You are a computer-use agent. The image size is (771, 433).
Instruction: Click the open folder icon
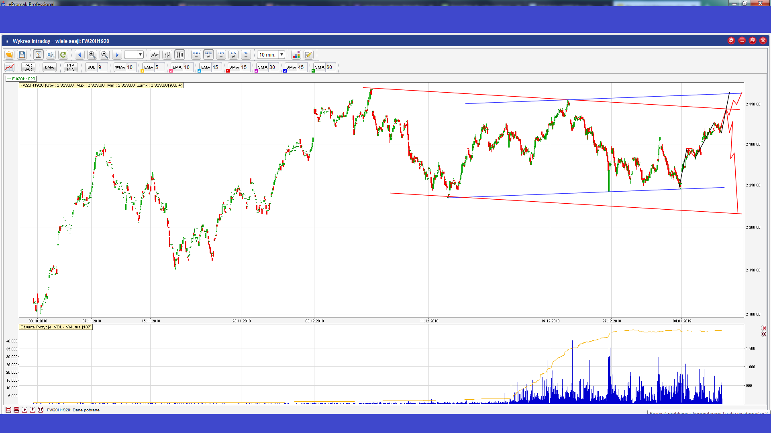(x=9, y=55)
